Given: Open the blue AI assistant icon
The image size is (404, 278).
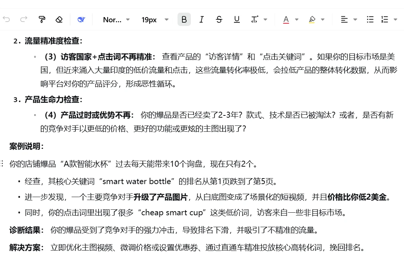Looking at the screenshot, I should coord(81,19).
